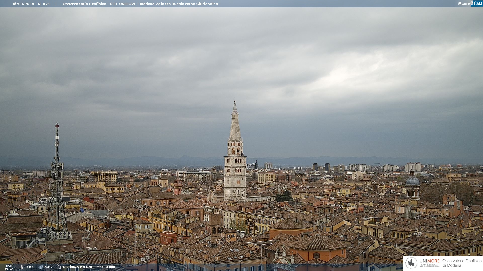
Task: Click the Ghirlandina tower spire in image
Action: tap(235, 125)
